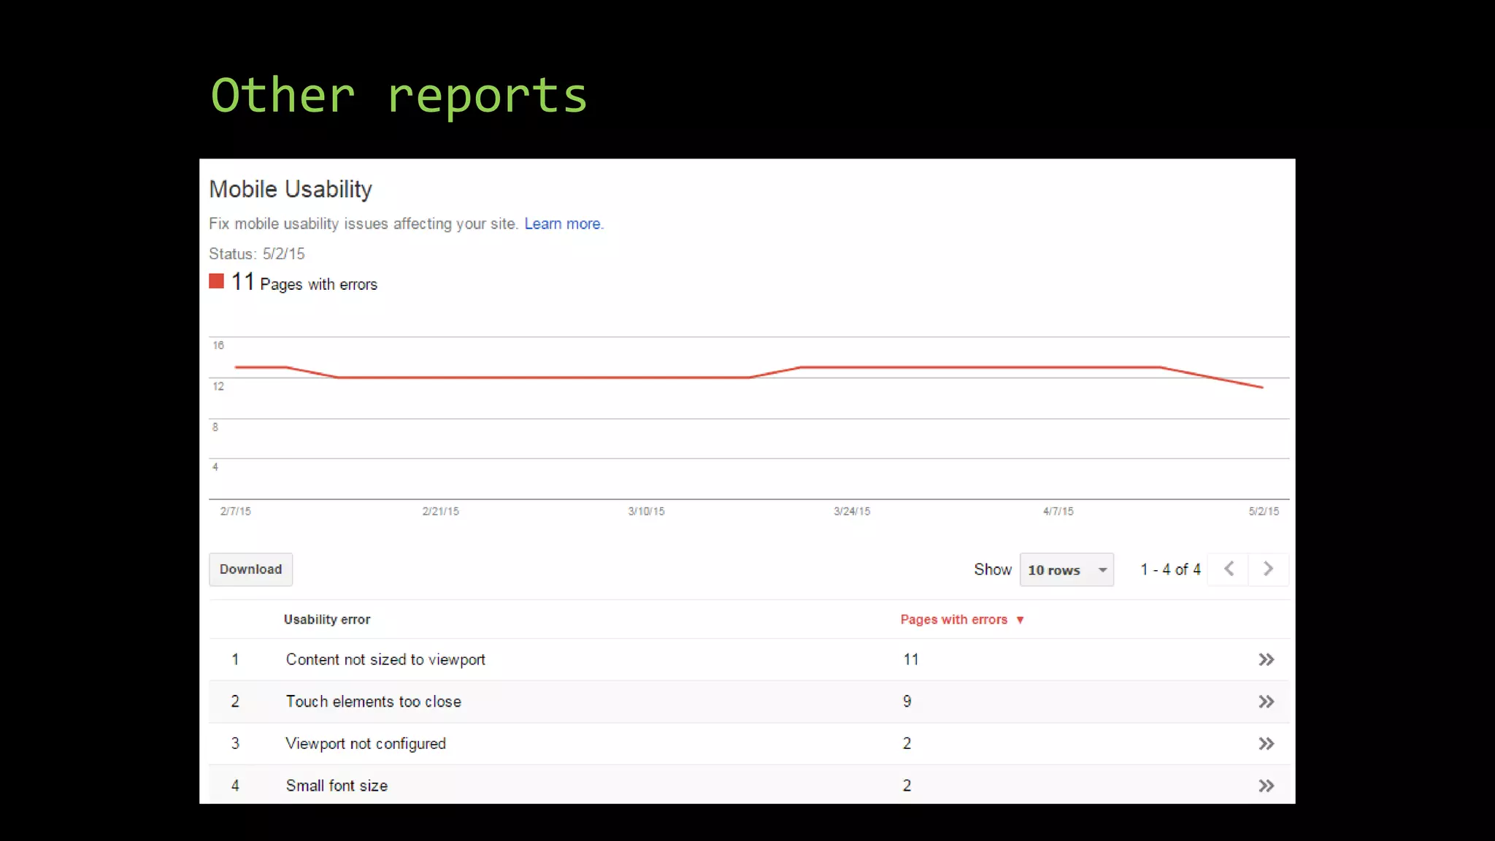This screenshot has width=1495, height=841.
Task: Click the Mobile Usability heading
Action: [291, 189]
